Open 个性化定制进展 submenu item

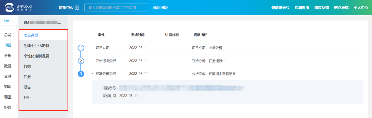tap(36, 56)
